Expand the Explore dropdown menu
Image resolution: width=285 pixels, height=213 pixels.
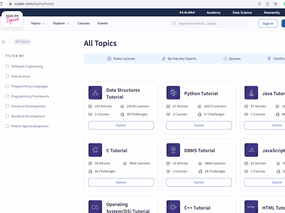click(61, 23)
